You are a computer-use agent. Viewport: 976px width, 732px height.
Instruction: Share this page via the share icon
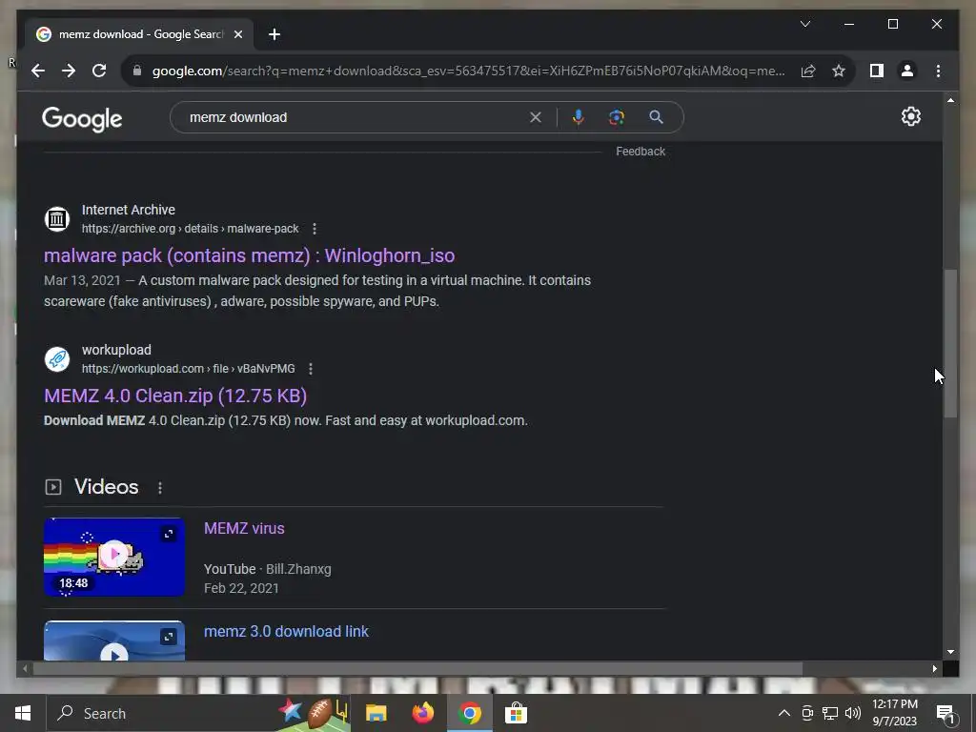(808, 71)
